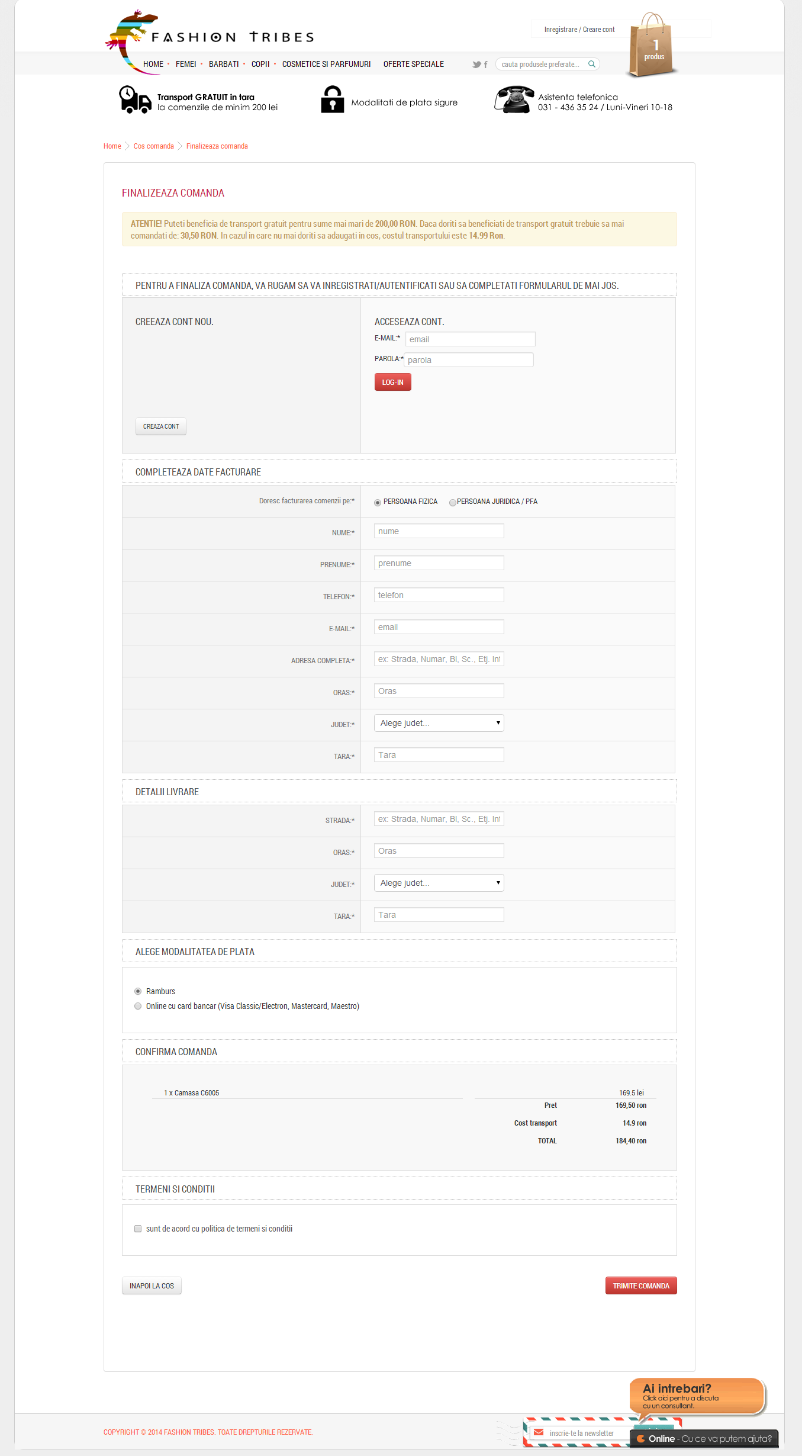This screenshot has height=1456, width=802.
Task: Click the billing E-mail field
Action: click(x=439, y=627)
